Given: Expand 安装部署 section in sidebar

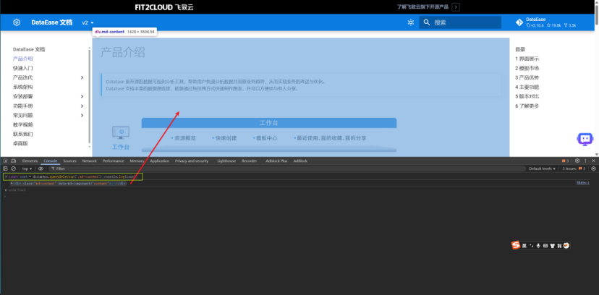Looking at the screenshot, I should [82, 96].
